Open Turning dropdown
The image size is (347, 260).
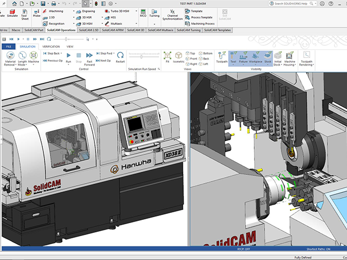154,24
